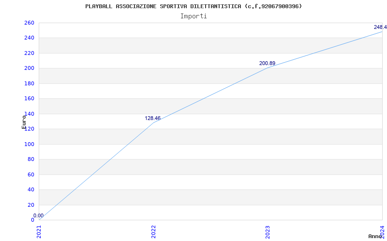
Task: Select the 248.4 data label
Action: pyautogui.click(x=380, y=27)
